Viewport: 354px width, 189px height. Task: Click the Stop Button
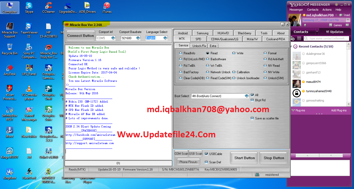[274, 158]
